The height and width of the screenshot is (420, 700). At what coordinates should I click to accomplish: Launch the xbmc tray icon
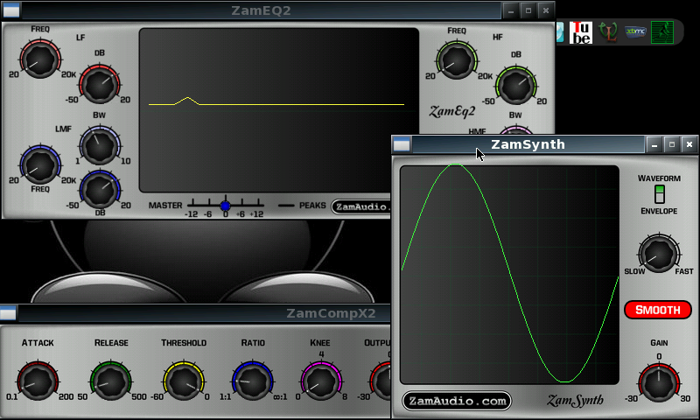[x=635, y=32]
